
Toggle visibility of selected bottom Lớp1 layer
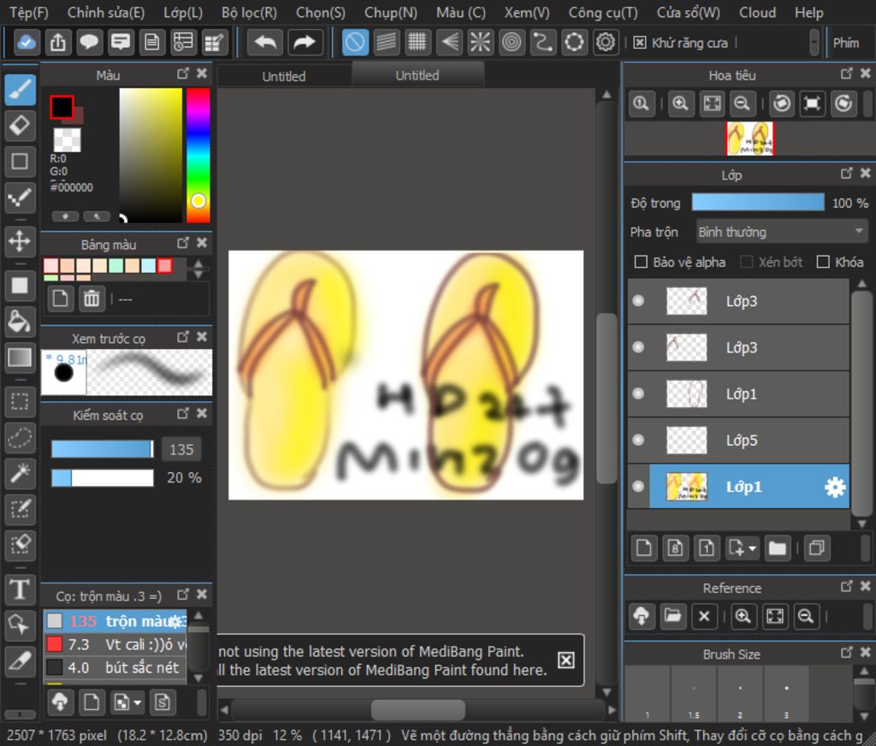[x=638, y=487]
